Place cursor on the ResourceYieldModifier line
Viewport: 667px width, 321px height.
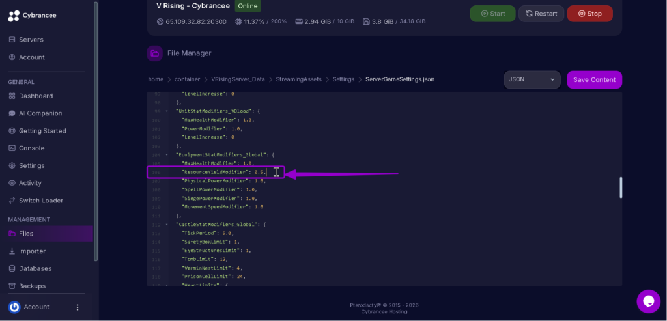click(224, 172)
